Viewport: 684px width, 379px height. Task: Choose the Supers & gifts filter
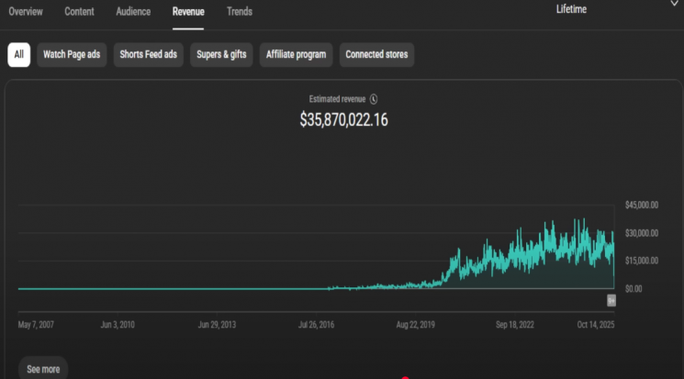pos(221,55)
